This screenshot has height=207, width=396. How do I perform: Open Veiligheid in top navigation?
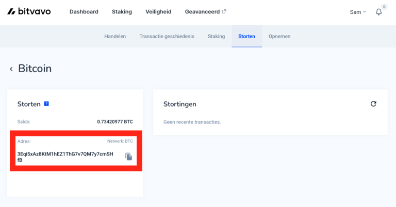pyautogui.click(x=158, y=12)
